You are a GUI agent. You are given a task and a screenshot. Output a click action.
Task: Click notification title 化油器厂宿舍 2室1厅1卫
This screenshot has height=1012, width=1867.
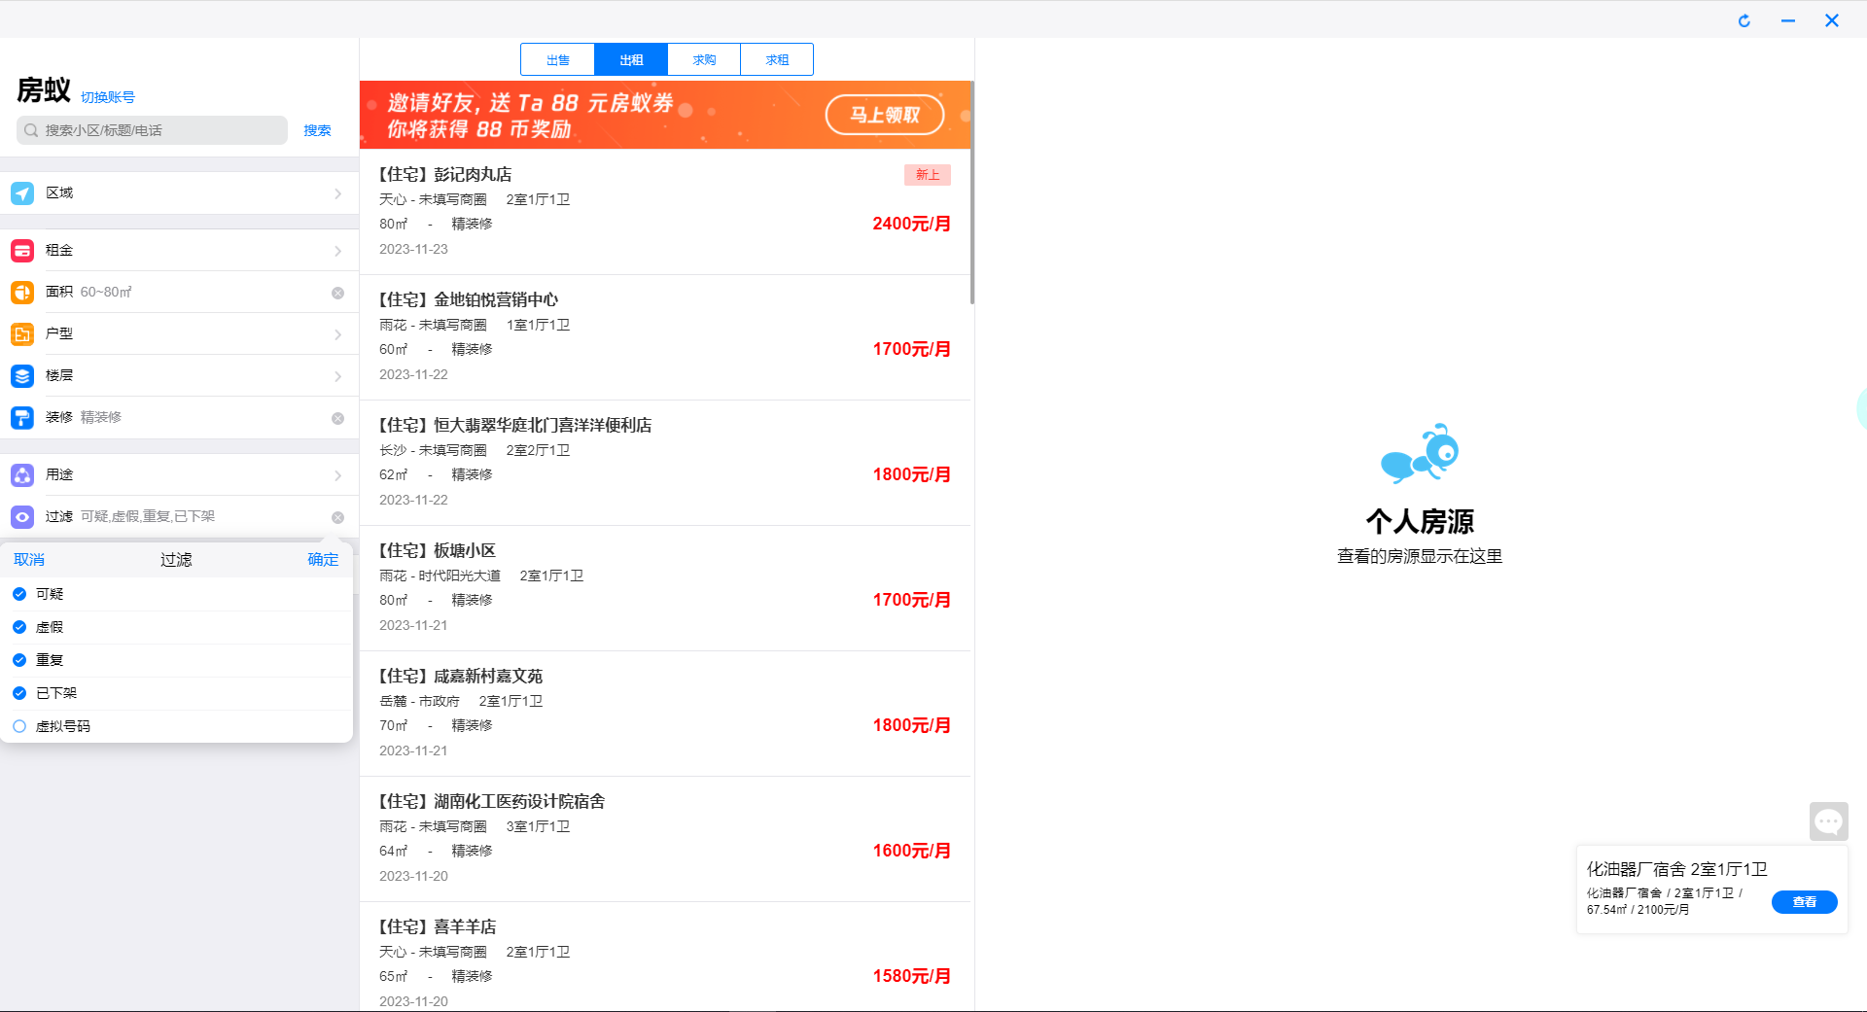click(x=1676, y=869)
